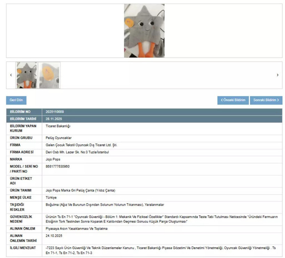Image resolution: width=285 pixels, height=258 pixels.
Task: Click the Ticaret Bakanlığı institution value
Action: pos(58,126)
